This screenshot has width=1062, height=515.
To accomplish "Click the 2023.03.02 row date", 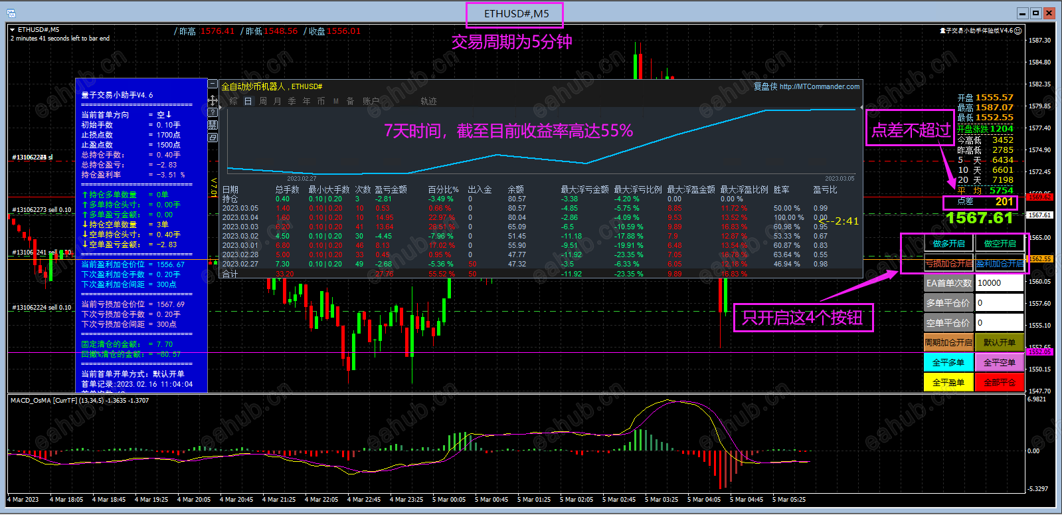I will tap(240, 236).
